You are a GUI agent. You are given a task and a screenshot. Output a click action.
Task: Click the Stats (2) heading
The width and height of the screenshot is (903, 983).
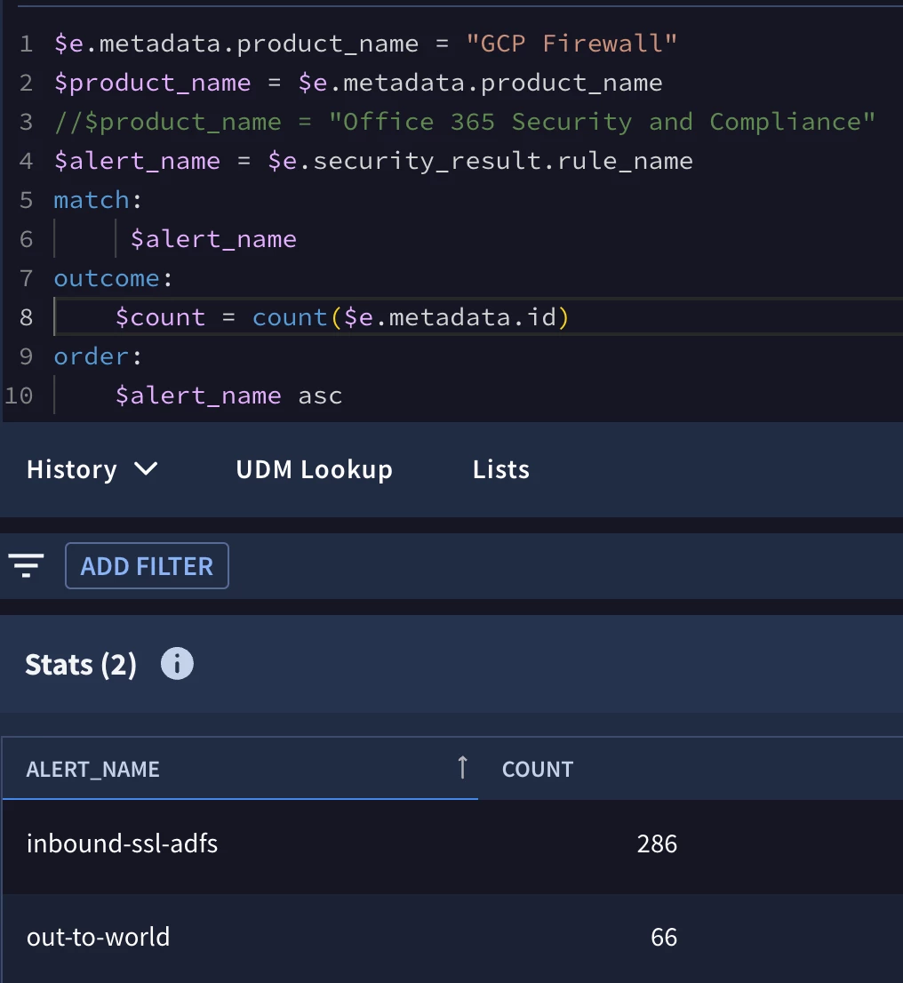tap(80, 665)
